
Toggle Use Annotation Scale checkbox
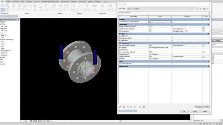pyautogui.click(x=149, y=22)
